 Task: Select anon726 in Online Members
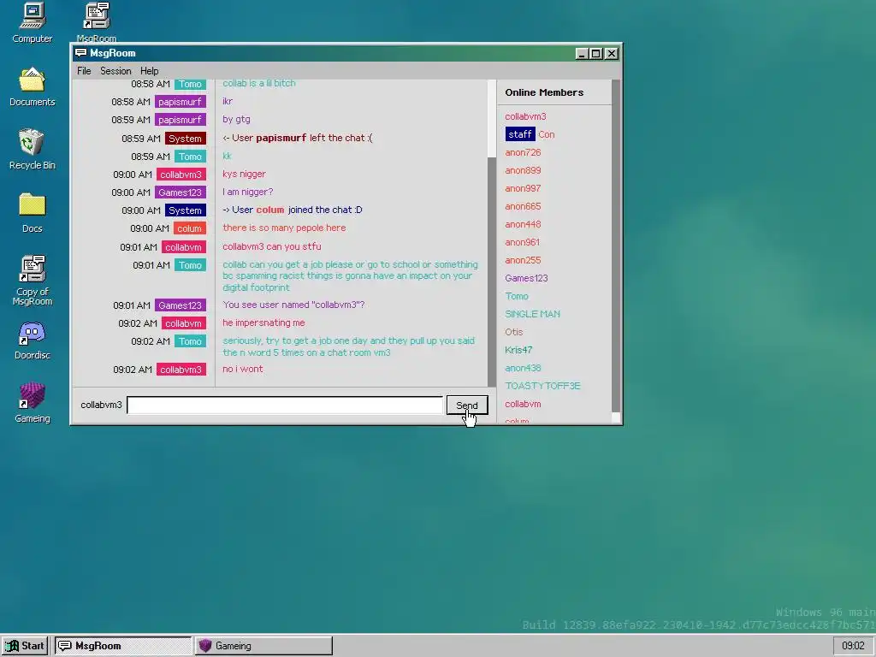tap(523, 152)
